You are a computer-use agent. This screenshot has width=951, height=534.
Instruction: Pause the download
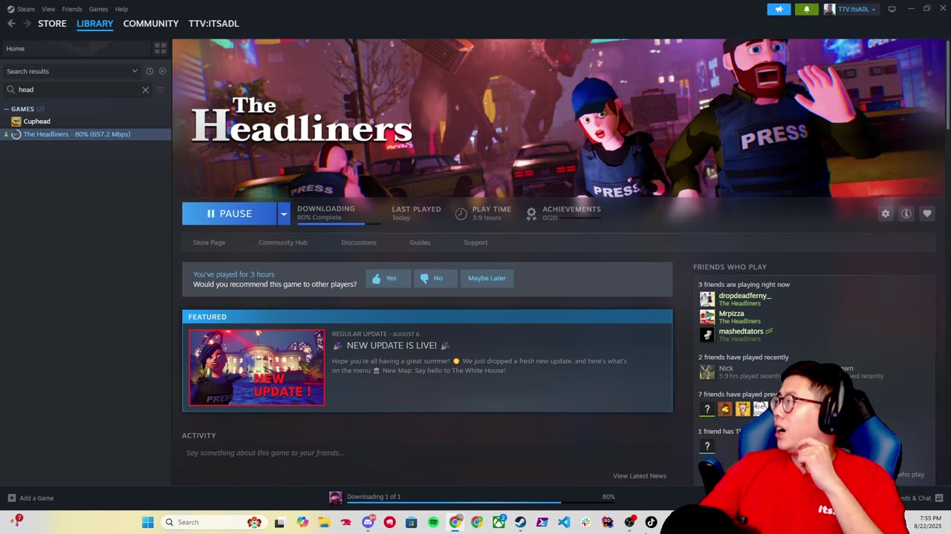click(230, 214)
